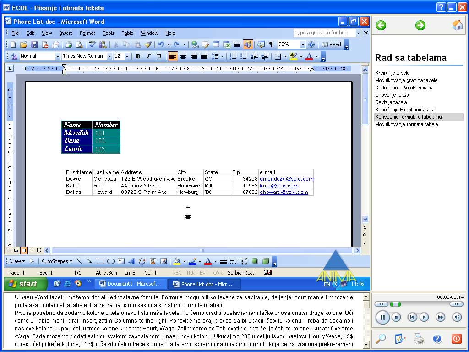Select the WordArt insert icon on Drawing toolbar
Screen dimensions: 469x352
131,261
